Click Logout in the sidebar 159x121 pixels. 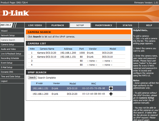click(12, 81)
